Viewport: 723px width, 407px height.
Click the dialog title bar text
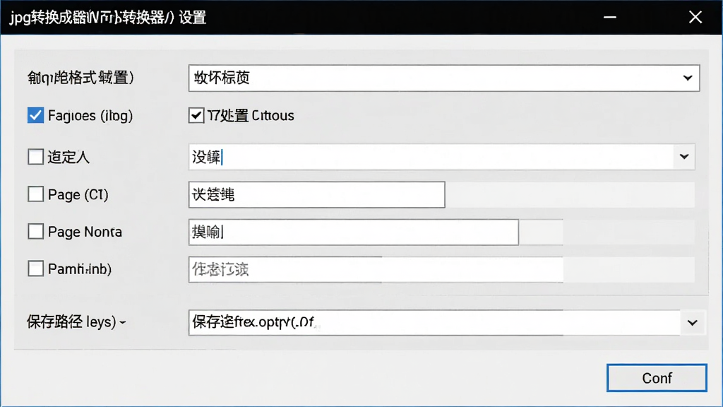tap(108, 18)
